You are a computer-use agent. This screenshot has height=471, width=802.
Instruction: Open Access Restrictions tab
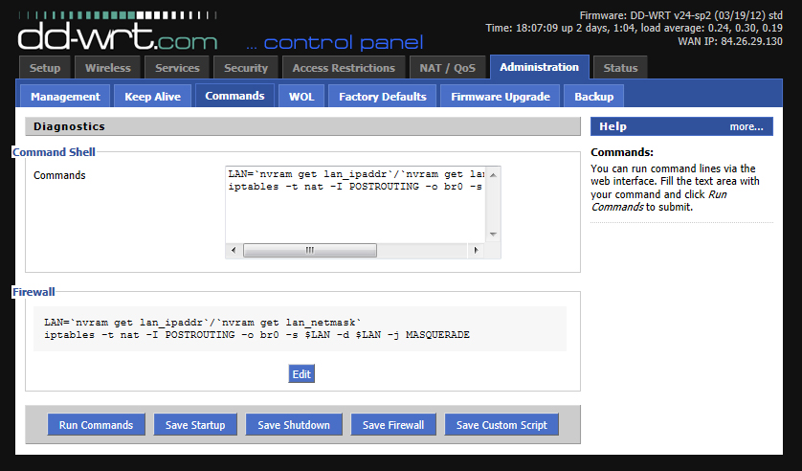click(x=344, y=68)
